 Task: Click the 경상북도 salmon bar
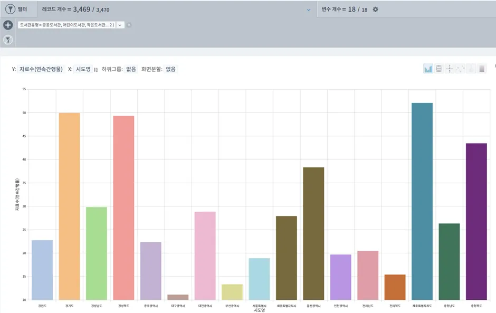click(x=123, y=208)
